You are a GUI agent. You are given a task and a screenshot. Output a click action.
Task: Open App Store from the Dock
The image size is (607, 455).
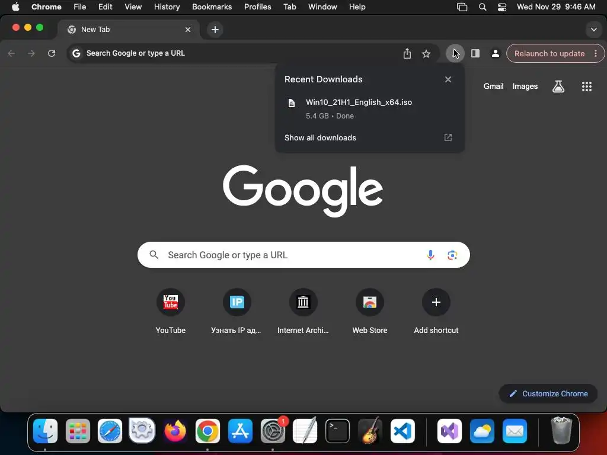click(x=240, y=431)
